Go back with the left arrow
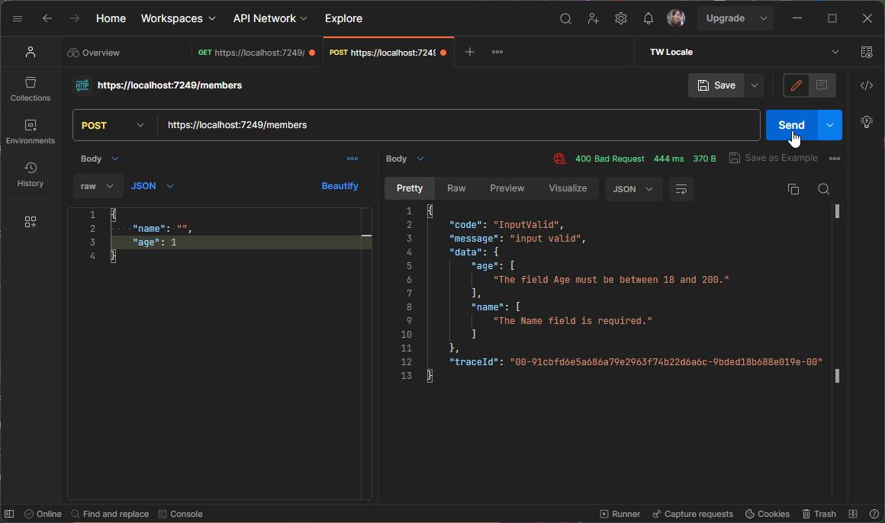Viewport: 885px width, 523px height. [47, 18]
